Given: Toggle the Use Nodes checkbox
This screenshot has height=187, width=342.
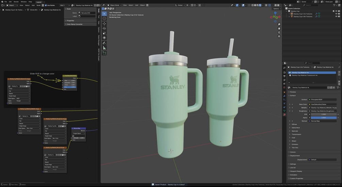Looking at the screenshot, I should pyautogui.click(x=46, y=5).
